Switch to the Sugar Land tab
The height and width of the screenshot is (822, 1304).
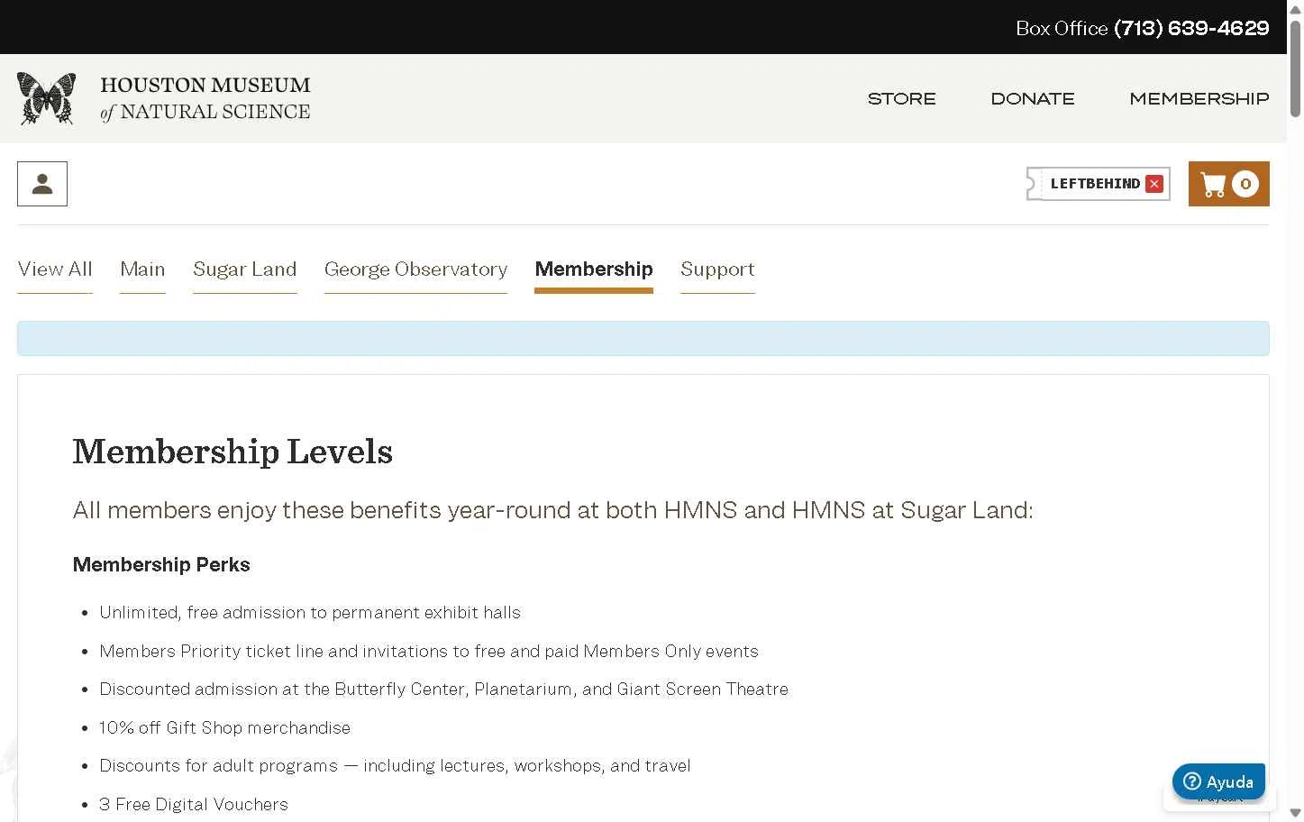pyautogui.click(x=244, y=269)
